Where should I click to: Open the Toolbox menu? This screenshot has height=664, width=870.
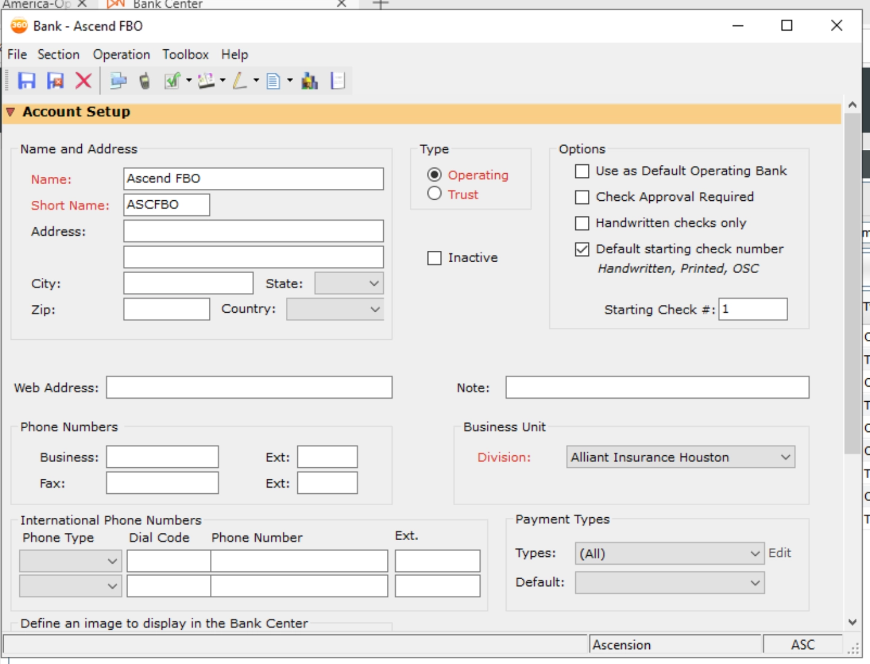point(185,54)
